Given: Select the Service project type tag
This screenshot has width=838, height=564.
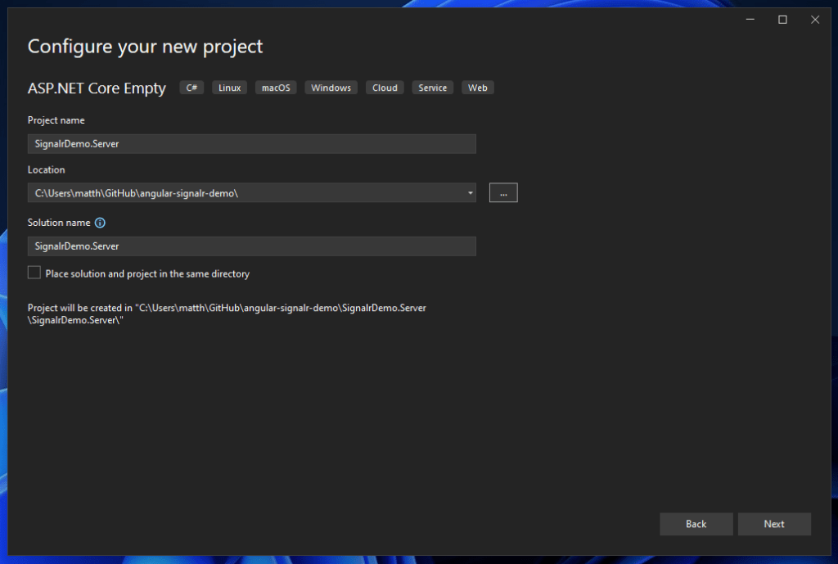Looking at the screenshot, I should [433, 88].
